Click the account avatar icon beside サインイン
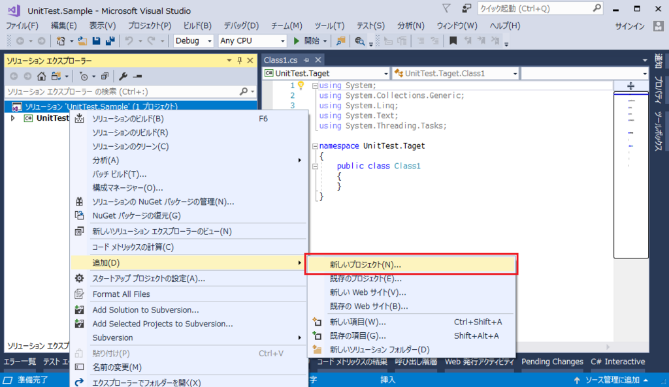This screenshot has width=669, height=387. click(659, 26)
